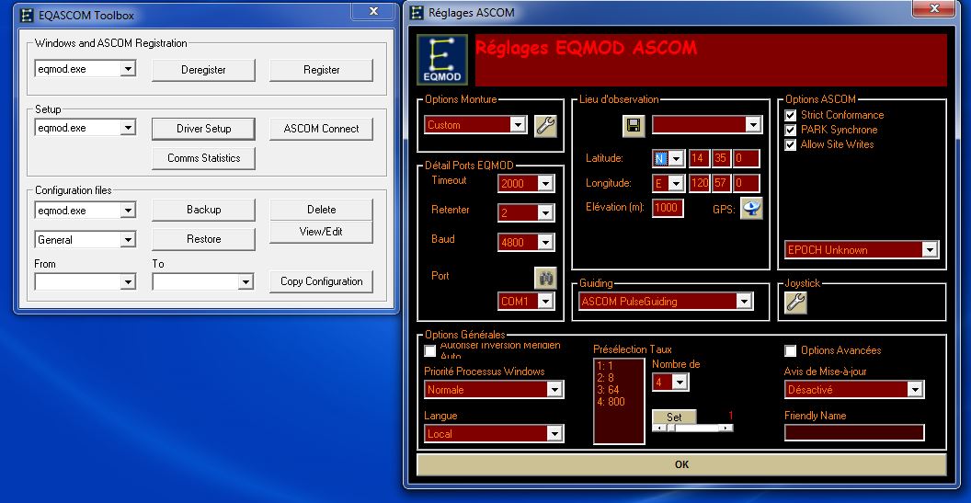Open the From dropdown in Toolbox

click(128, 282)
